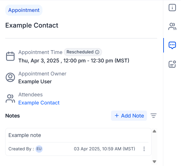This screenshot has width=181, height=166.
Task: Click the notes scrollbar up arrow
Action: coord(154,131)
